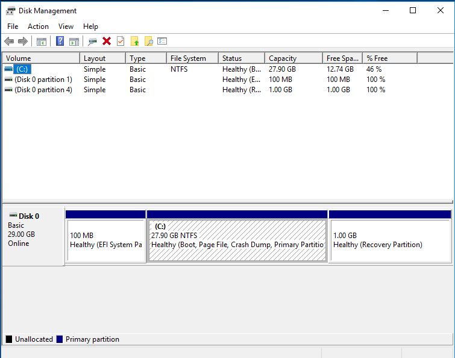Click the red X Delete icon

click(107, 41)
